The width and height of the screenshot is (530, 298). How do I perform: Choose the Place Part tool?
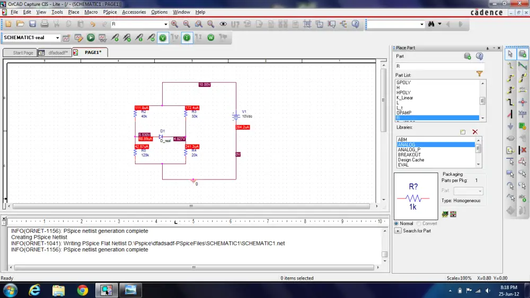[523, 54]
